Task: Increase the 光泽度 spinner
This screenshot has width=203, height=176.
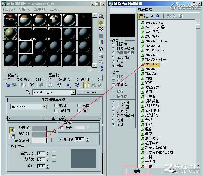Action: tap(47, 159)
